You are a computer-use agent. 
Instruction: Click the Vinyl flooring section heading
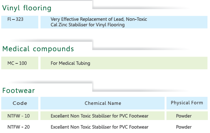point(27,8)
